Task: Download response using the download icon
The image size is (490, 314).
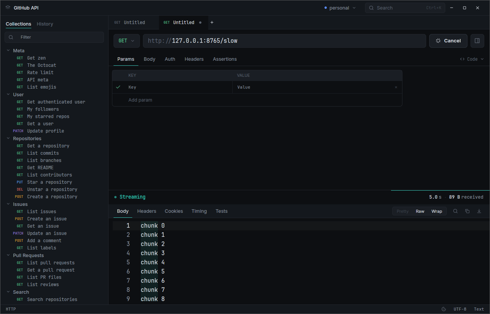Action: click(479, 211)
